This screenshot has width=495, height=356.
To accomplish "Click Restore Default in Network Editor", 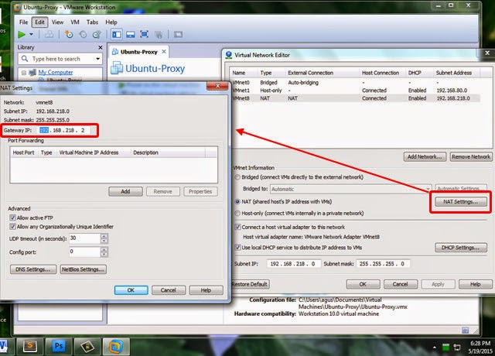I will [x=250, y=284].
